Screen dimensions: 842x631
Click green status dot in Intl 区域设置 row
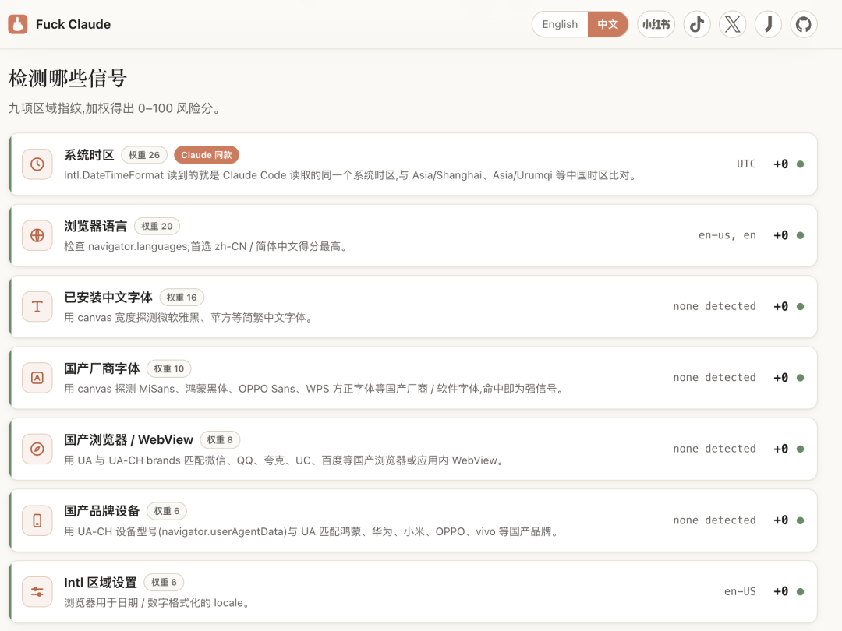800,591
